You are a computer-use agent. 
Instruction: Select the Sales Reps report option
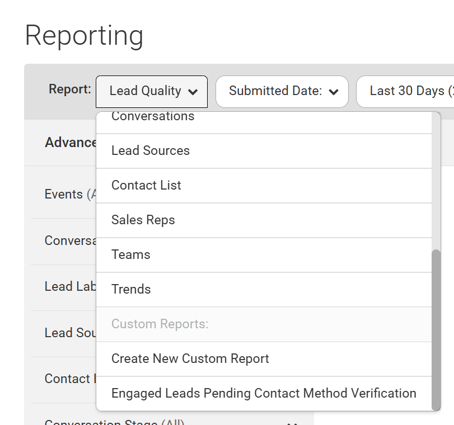click(143, 220)
